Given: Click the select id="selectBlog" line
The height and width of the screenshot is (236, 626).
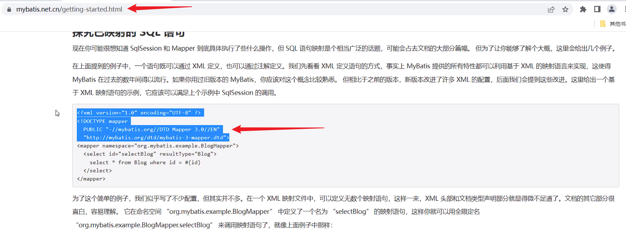Looking at the screenshot, I should pos(150,154).
